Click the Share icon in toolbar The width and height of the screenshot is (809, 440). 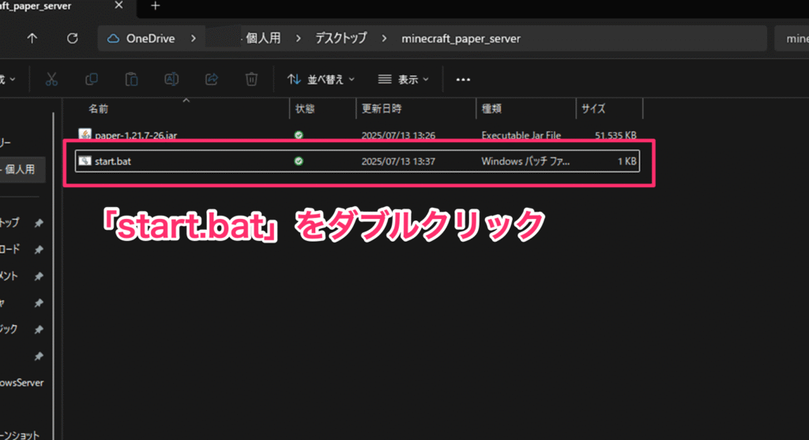212,80
